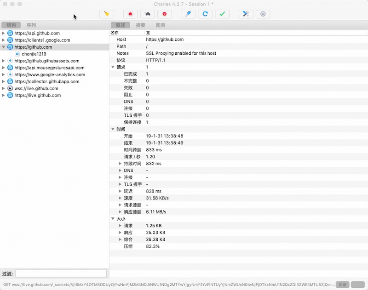Collapse the 请求 requests section

coord(113,67)
